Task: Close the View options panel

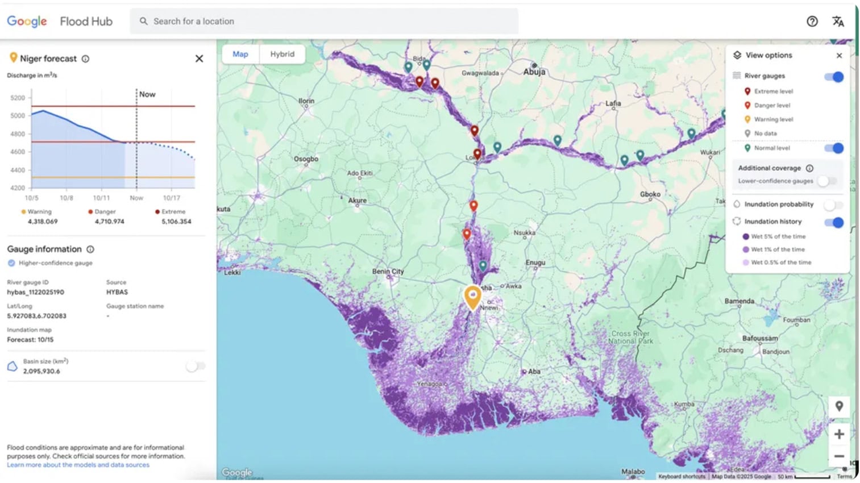Action: click(839, 56)
